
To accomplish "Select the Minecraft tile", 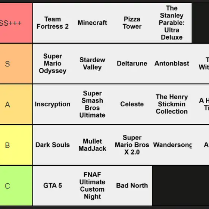I will point(93,23).
